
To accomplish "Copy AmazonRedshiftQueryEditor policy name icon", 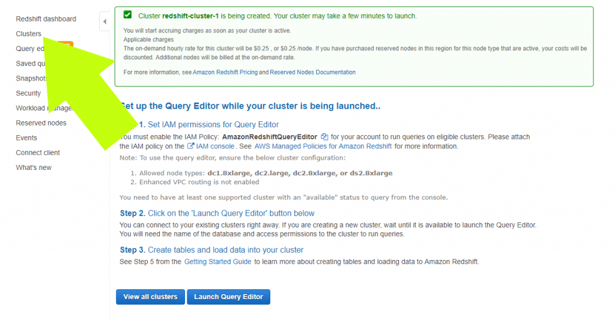I will (x=324, y=136).
